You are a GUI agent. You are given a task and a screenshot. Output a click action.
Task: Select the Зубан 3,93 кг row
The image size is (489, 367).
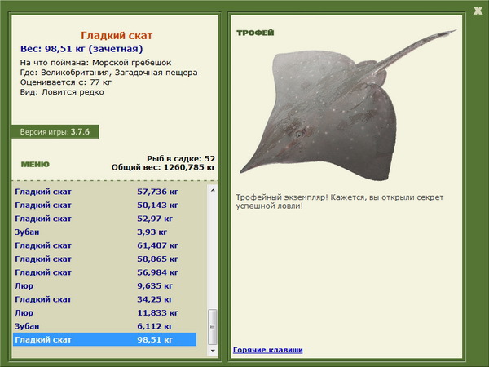click(105, 232)
